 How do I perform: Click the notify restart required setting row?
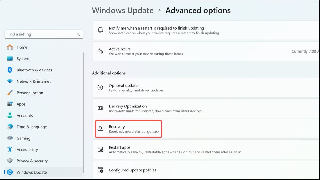206,30
